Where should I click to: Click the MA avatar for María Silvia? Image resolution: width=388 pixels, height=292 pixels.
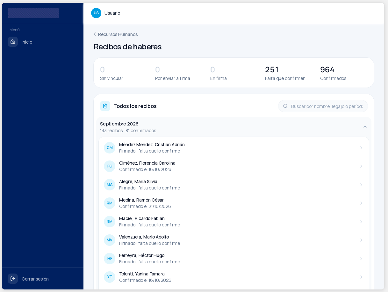click(x=110, y=185)
